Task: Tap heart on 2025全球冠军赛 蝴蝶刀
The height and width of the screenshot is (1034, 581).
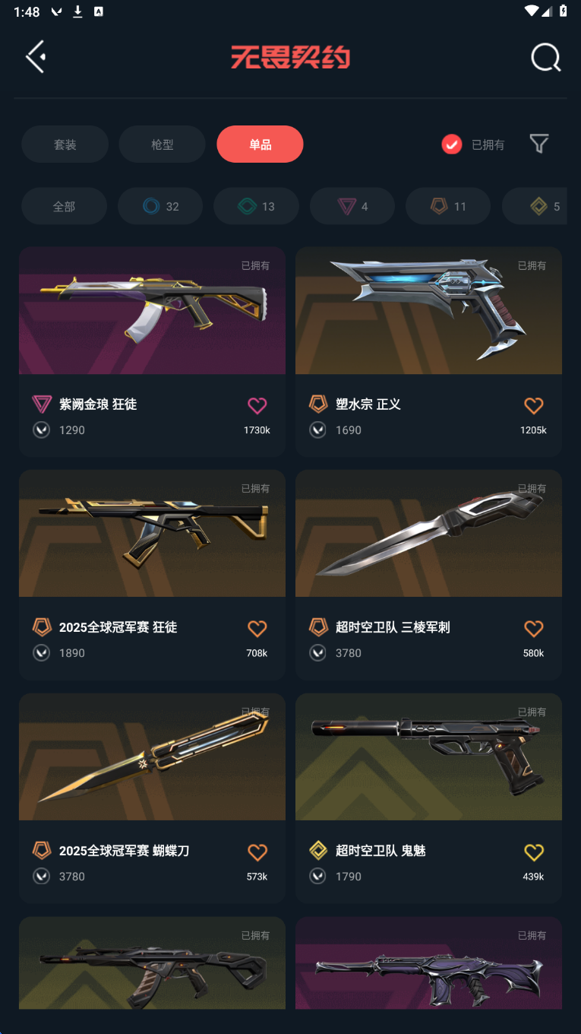Action: [x=257, y=852]
